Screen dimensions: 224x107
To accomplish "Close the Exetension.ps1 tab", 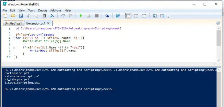I will pyautogui.click(x=48, y=23).
